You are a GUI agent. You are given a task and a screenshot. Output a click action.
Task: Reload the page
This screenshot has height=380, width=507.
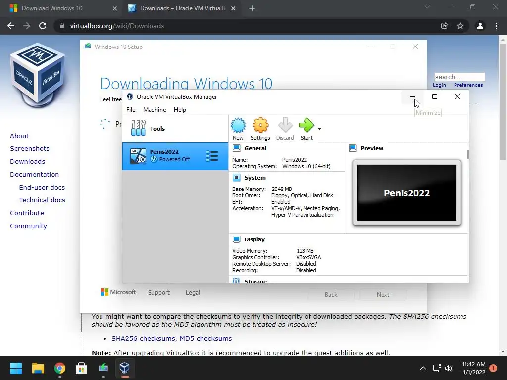[x=43, y=26]
